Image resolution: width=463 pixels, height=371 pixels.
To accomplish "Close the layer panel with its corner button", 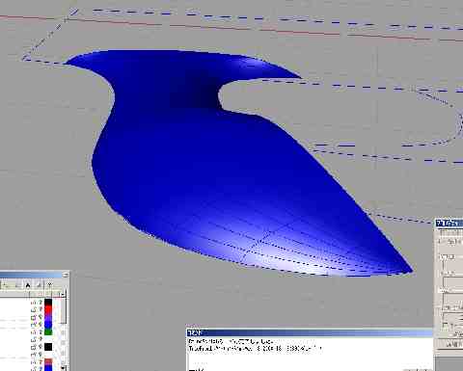I will tap(66, 275).
